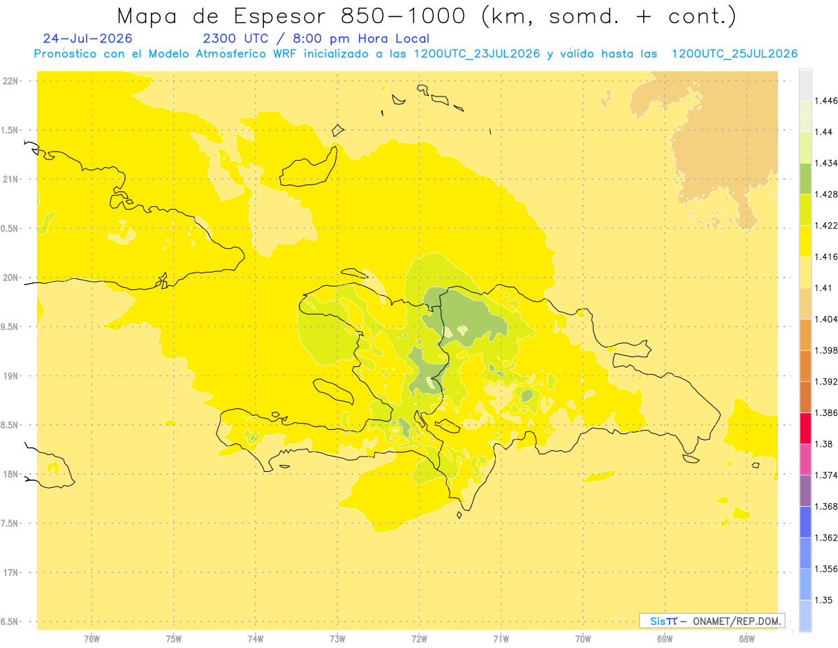
Task: Click the legend value '1.362'
Action: (825, 538)
